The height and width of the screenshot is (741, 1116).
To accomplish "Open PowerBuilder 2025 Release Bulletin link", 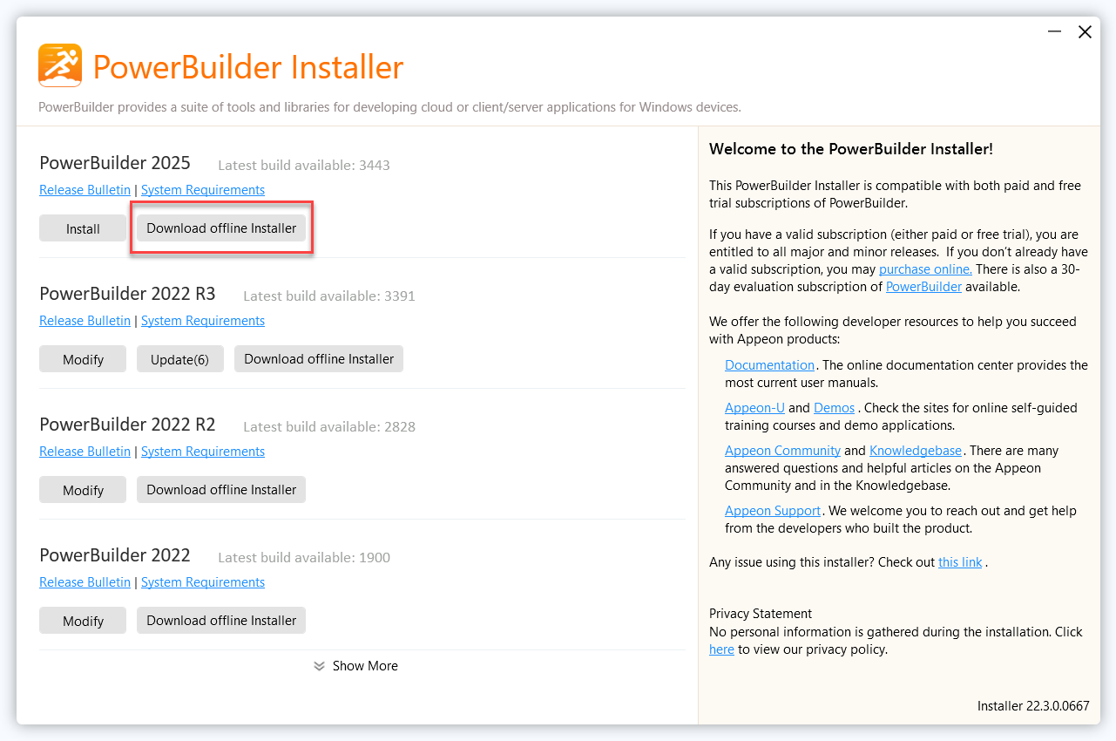I will coord(85,190).
